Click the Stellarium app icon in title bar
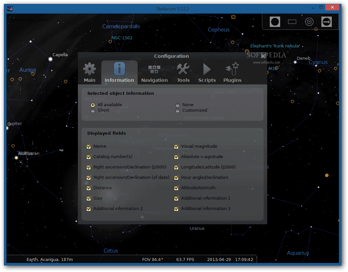The height and width of the screenshot is (272, 348). [9, 9]
